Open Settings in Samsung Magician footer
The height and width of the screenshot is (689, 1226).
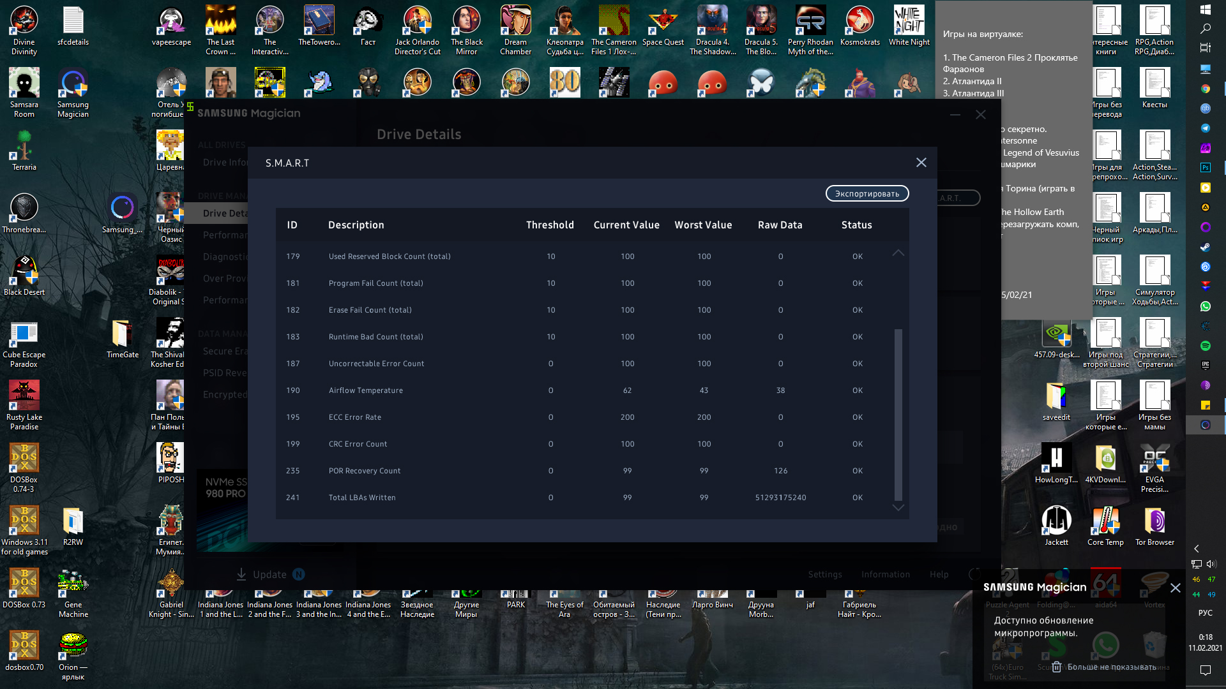824,574
